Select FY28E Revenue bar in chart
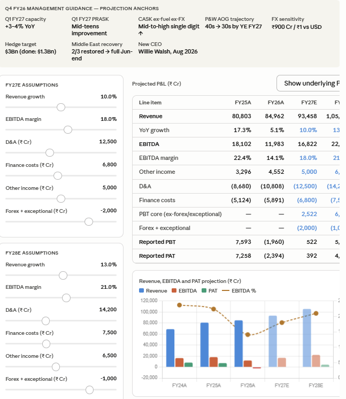 (307, 338)
